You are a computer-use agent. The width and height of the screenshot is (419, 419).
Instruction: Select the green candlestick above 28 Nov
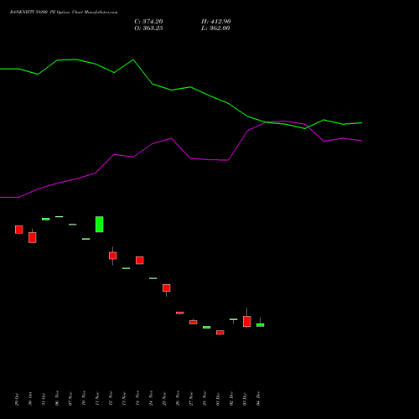point(207,327)
